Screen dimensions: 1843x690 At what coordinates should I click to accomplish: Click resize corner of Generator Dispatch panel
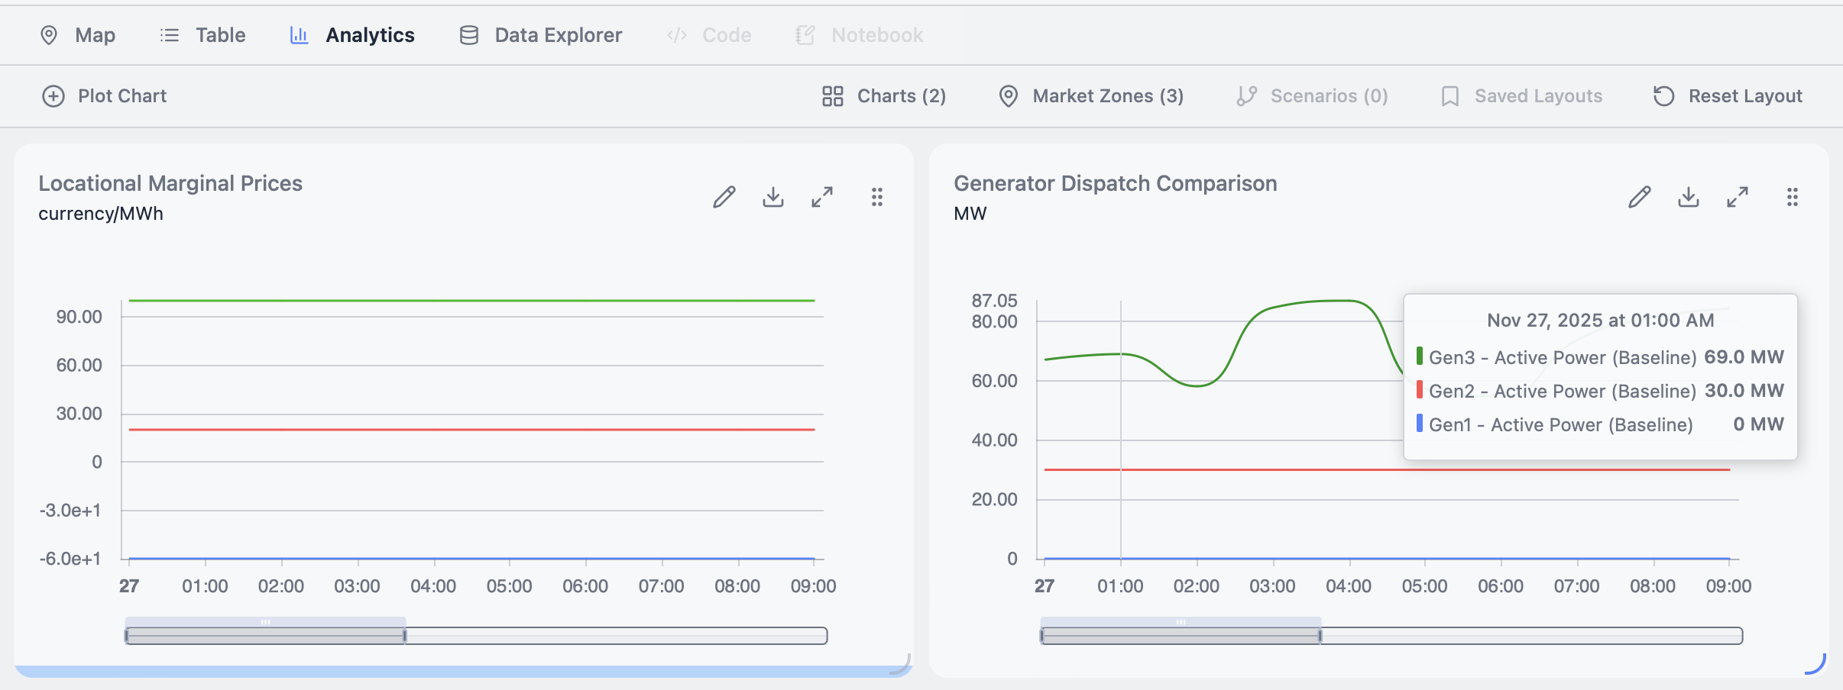[x=1817, y=665]
